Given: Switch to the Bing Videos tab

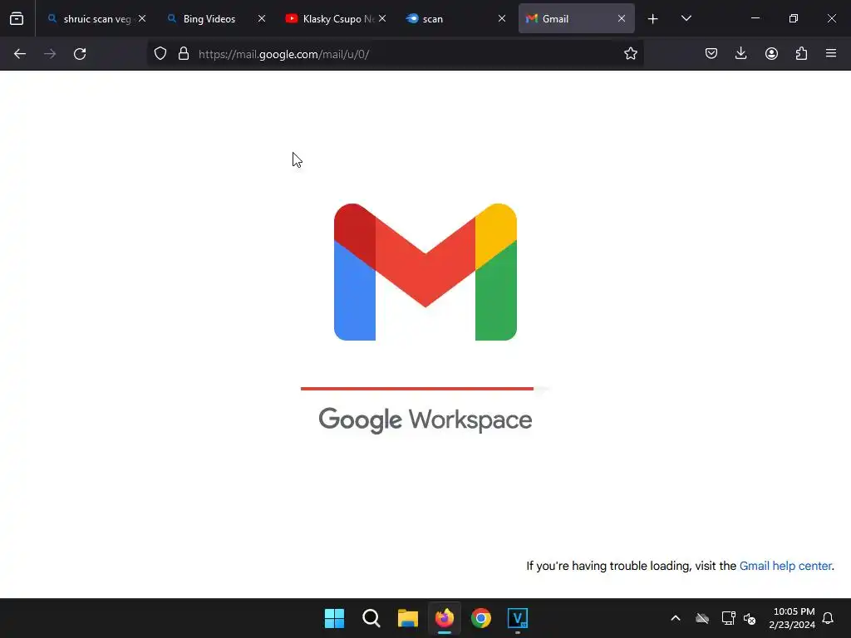Looking at the screenshot, I should pos(217,19).
